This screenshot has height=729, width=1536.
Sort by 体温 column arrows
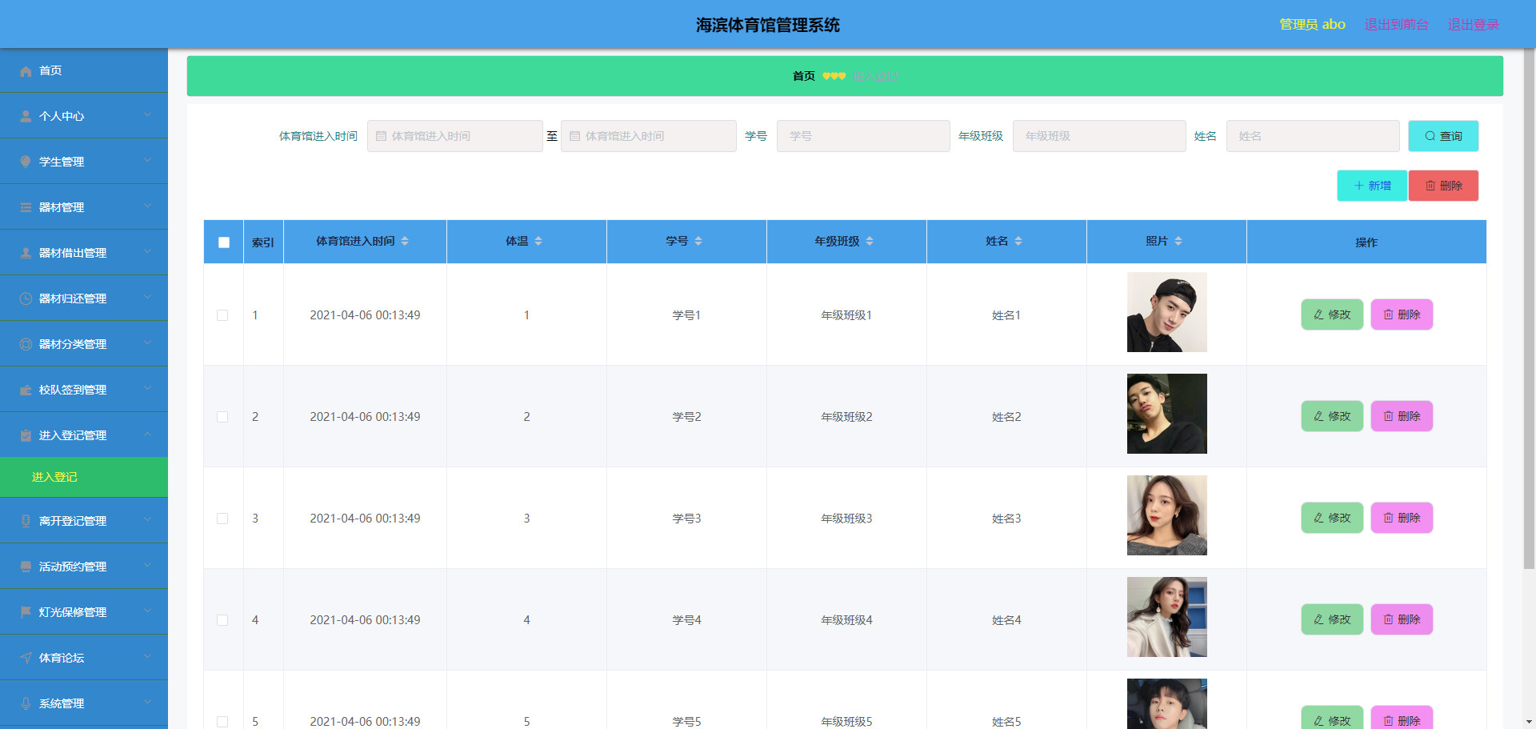(538, 242)
